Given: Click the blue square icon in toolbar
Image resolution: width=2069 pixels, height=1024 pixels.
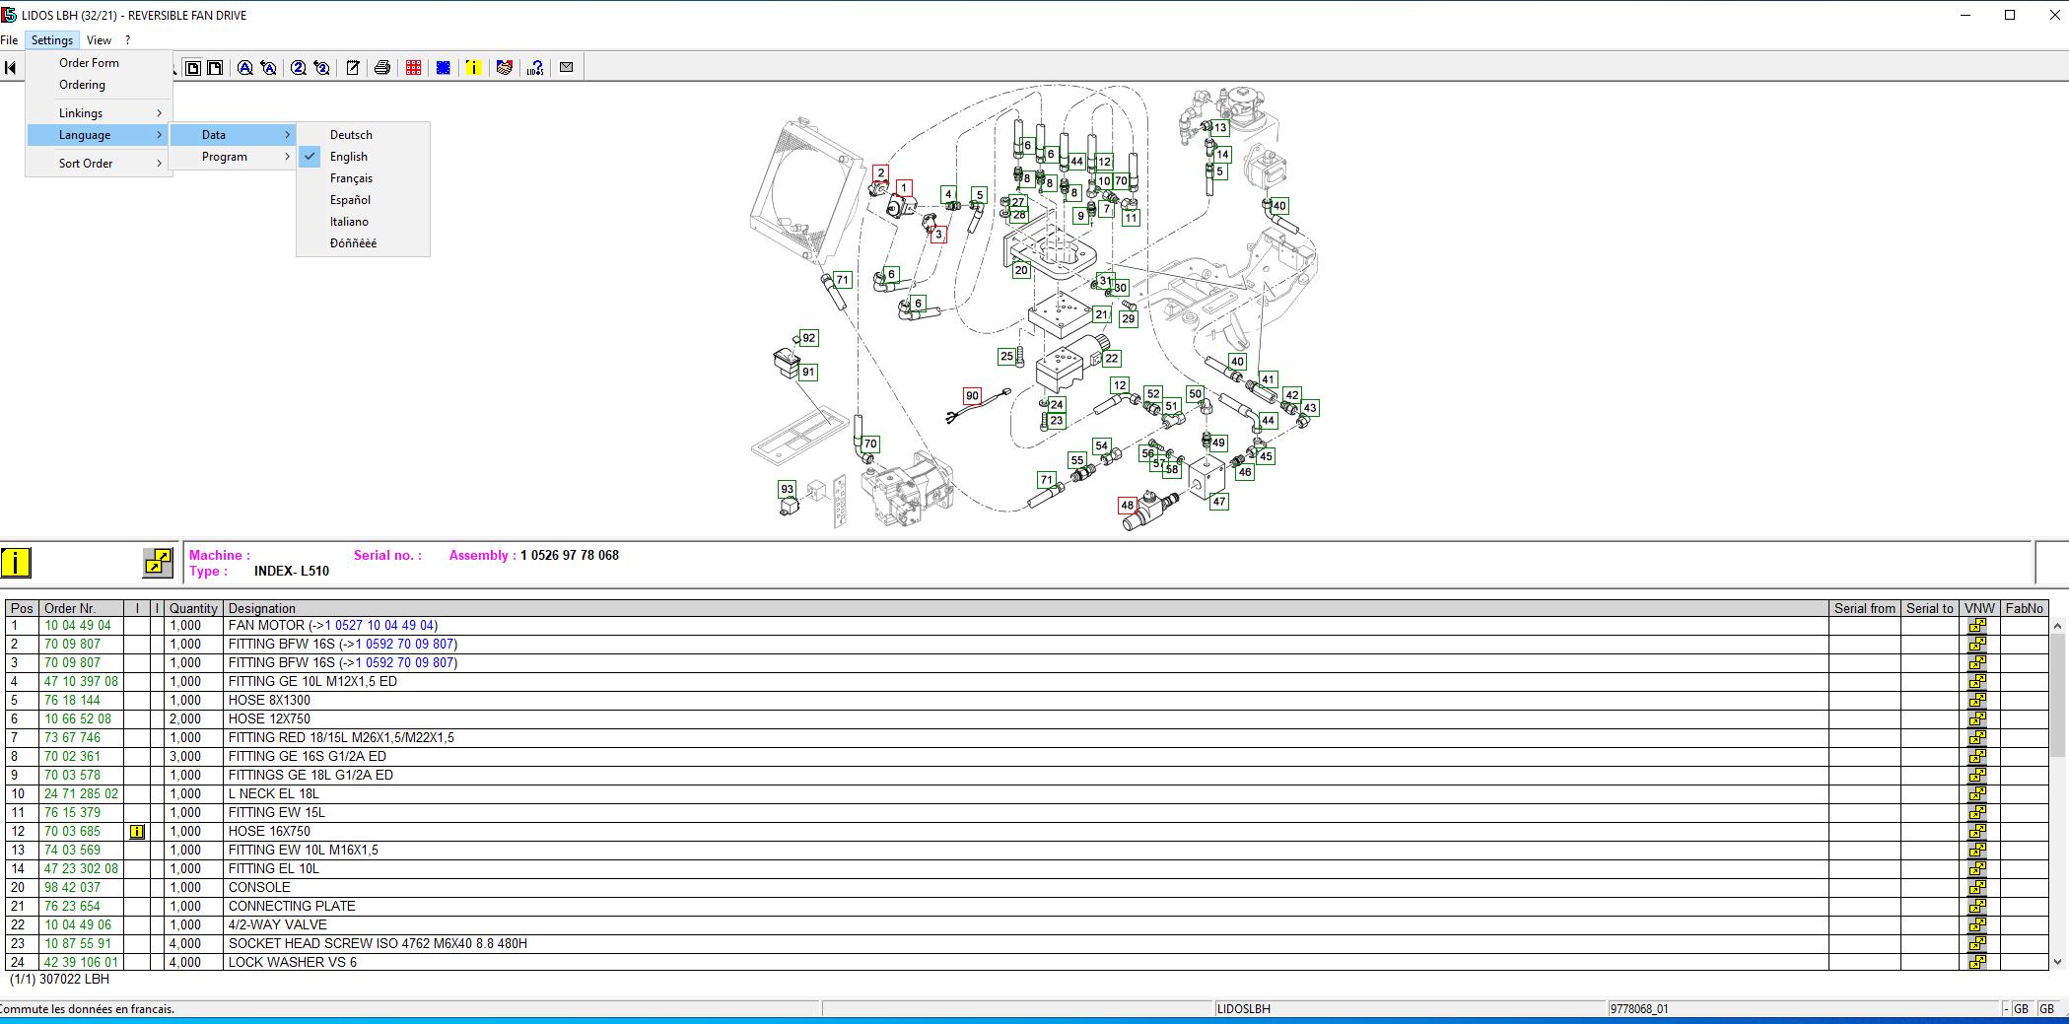Looking at the screenshot, I should pyautogui.click(x=444, y=68).
